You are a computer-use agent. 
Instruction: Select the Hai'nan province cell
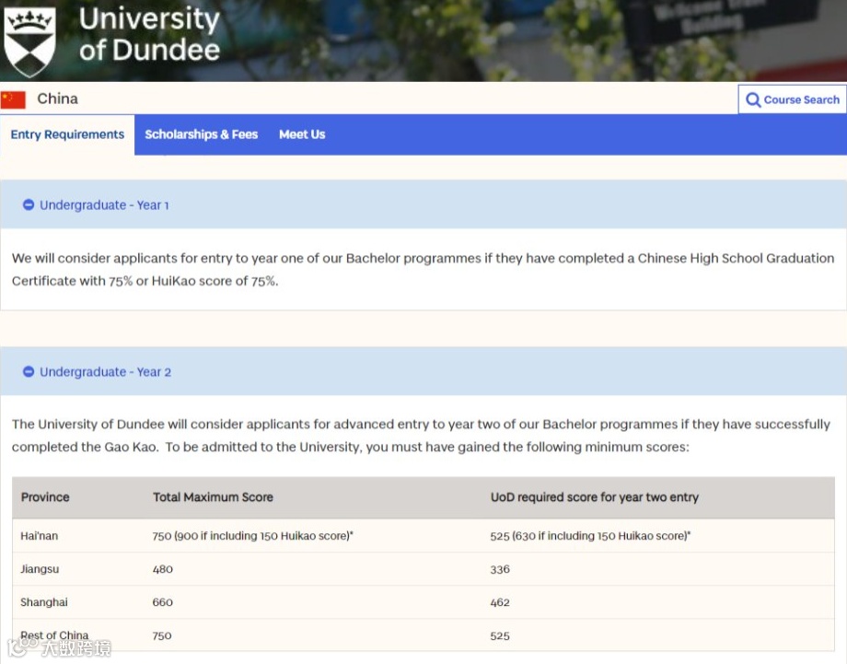point(40,536)
